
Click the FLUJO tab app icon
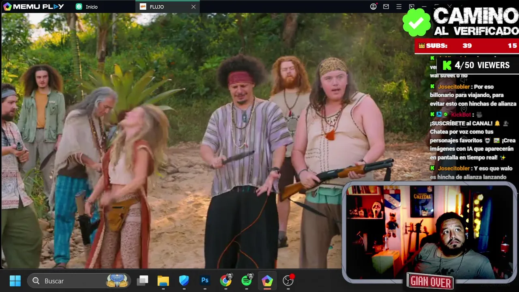pos(143,6)
